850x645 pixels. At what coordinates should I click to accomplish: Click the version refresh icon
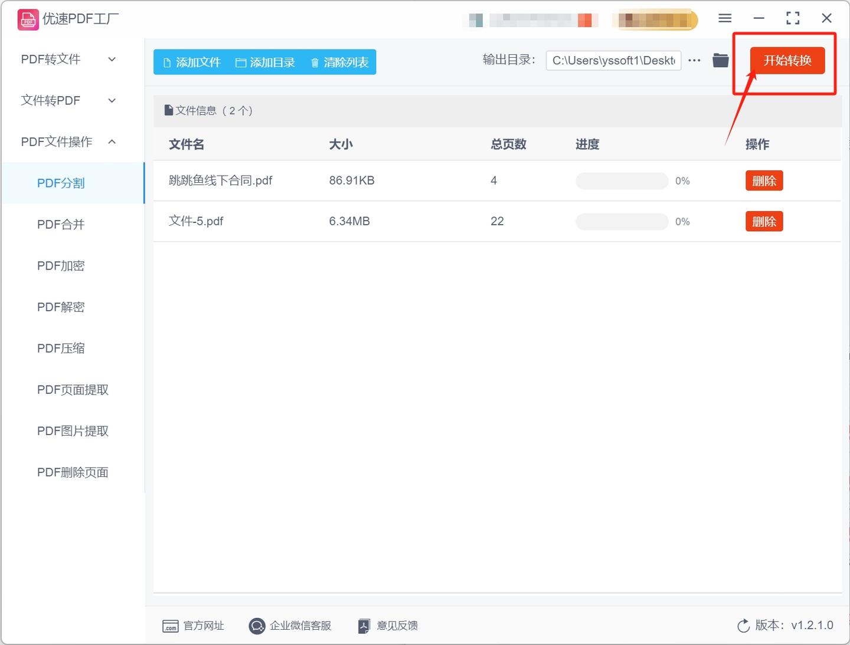744,626
